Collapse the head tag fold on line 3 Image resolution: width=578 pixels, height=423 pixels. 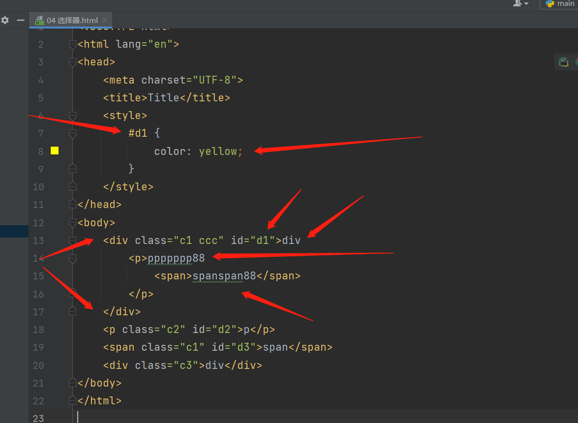(x=73, y=62)
